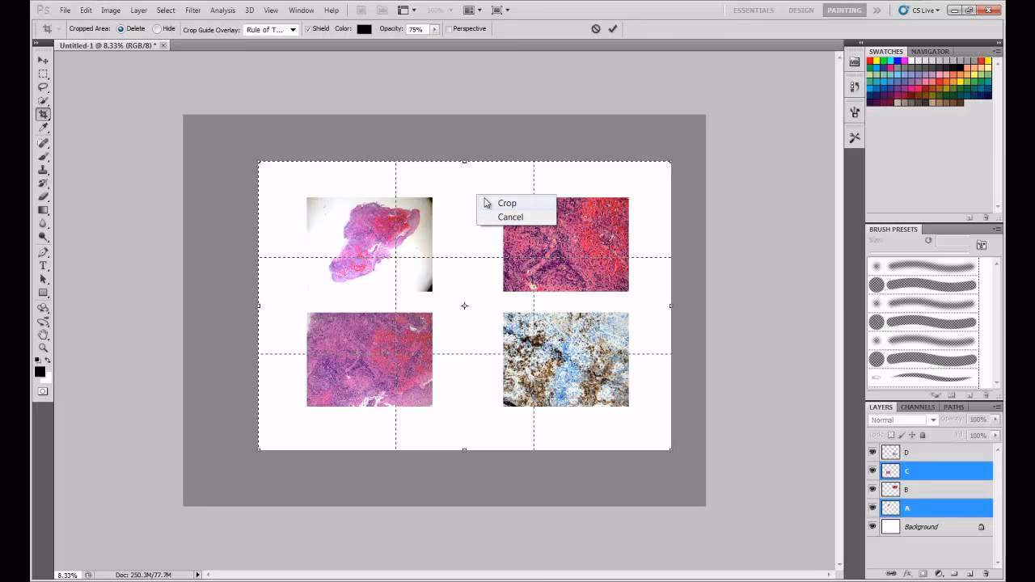Click the Essentials workspace button
This screenshot has width=1035, height=582.
(x=753, y=11)
